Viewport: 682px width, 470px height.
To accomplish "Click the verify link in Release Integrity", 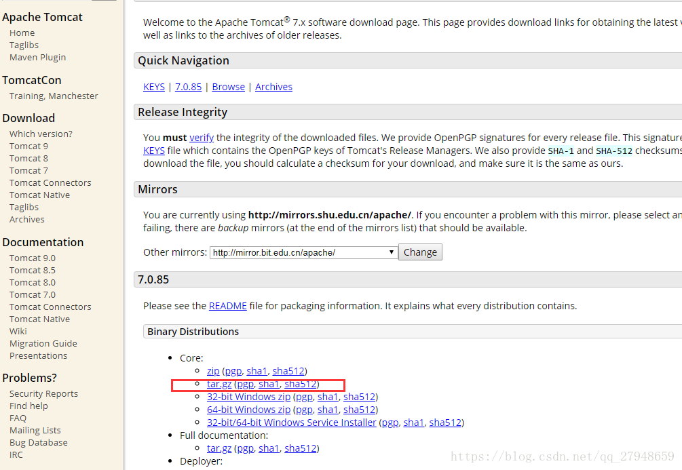I will [x=202, y=138].
